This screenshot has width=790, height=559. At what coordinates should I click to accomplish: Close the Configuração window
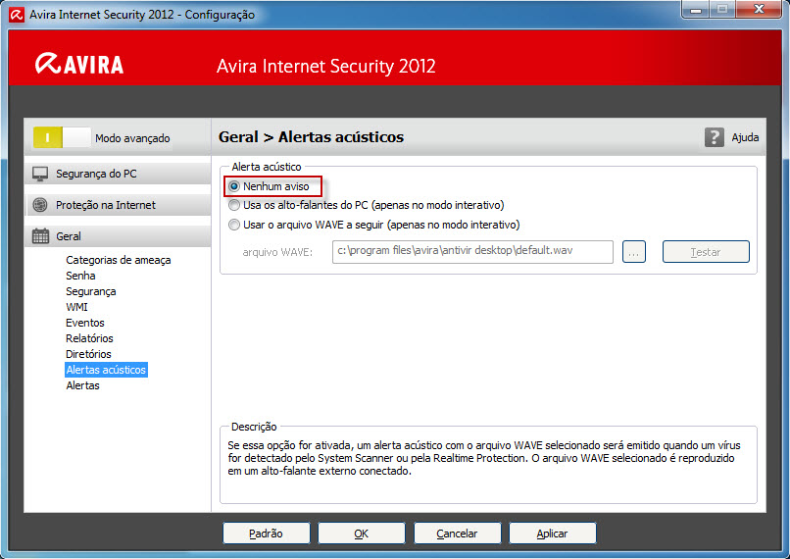click(x=759, y=10)
